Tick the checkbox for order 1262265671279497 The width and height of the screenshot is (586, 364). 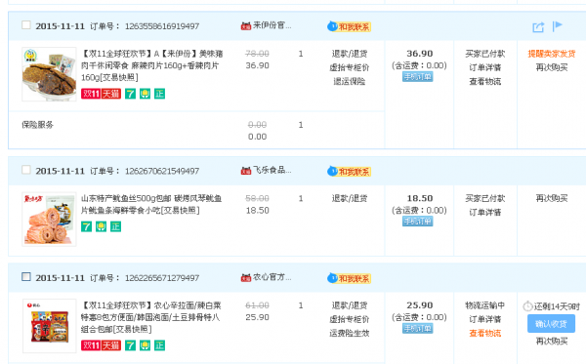click(x=26, y=277)
